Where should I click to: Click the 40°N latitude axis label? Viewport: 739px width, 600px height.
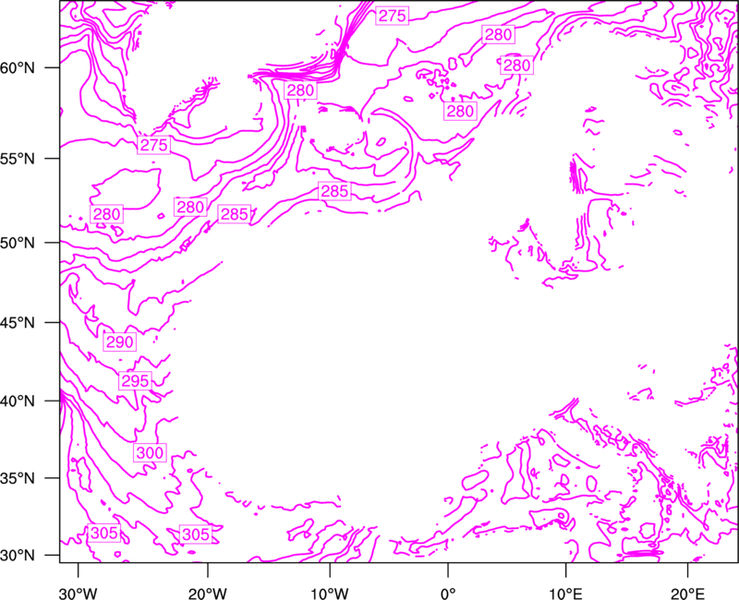point(18,402)
